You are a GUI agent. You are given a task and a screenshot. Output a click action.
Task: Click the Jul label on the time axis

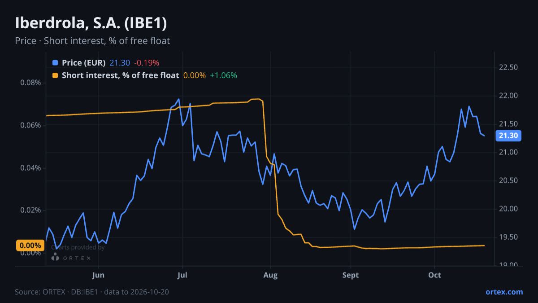[182, 275]
